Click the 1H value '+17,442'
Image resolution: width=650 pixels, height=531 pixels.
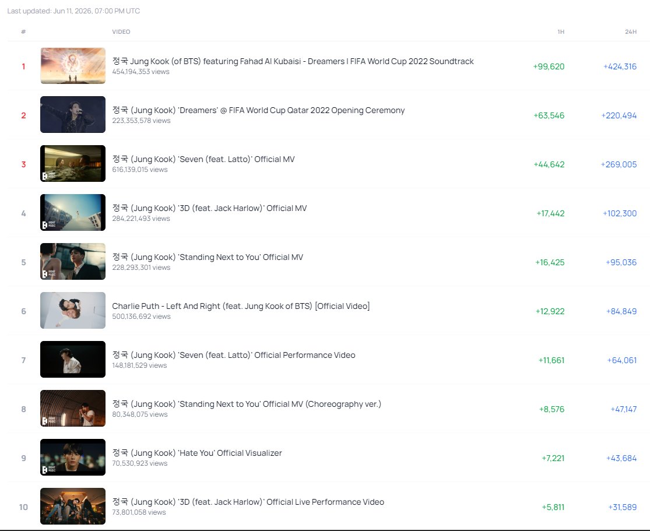tap(550, 213)
